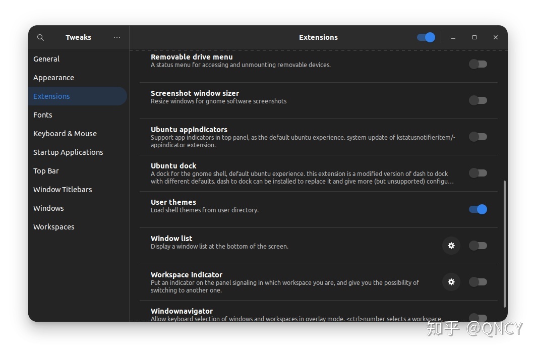Go to Top Bar settings

(78, 171)
